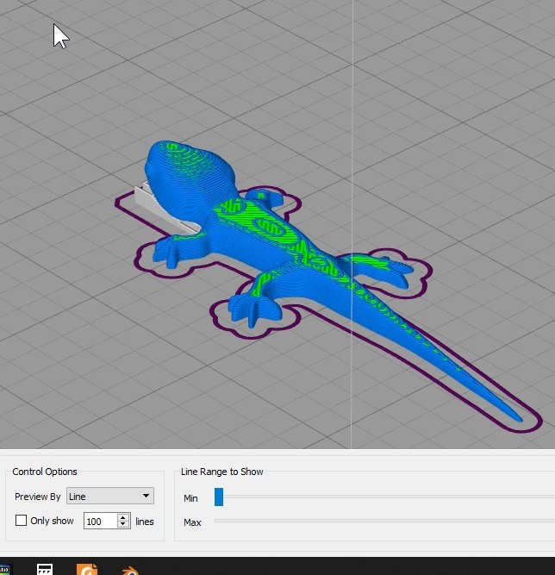Click the Min slider track past handle
Image resolution: width=555 pixels, height=575 pixels.
pos(389,497)
